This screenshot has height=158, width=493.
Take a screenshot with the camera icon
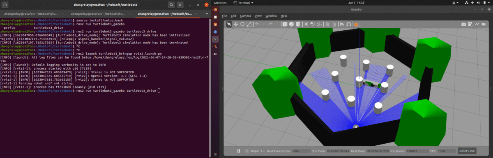click(464, 24)
